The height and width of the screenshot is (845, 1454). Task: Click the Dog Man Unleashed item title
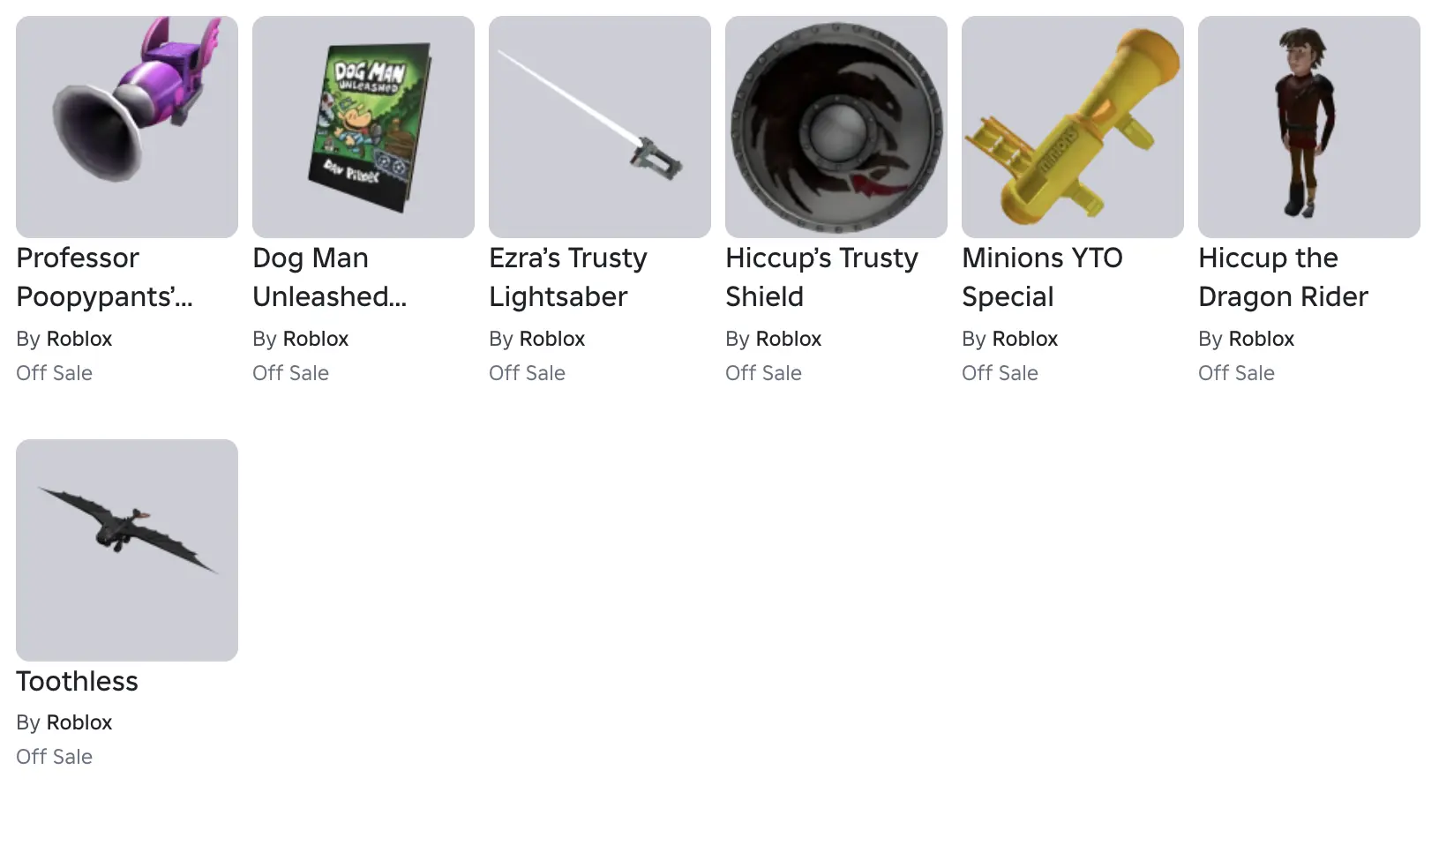point(329,277)
